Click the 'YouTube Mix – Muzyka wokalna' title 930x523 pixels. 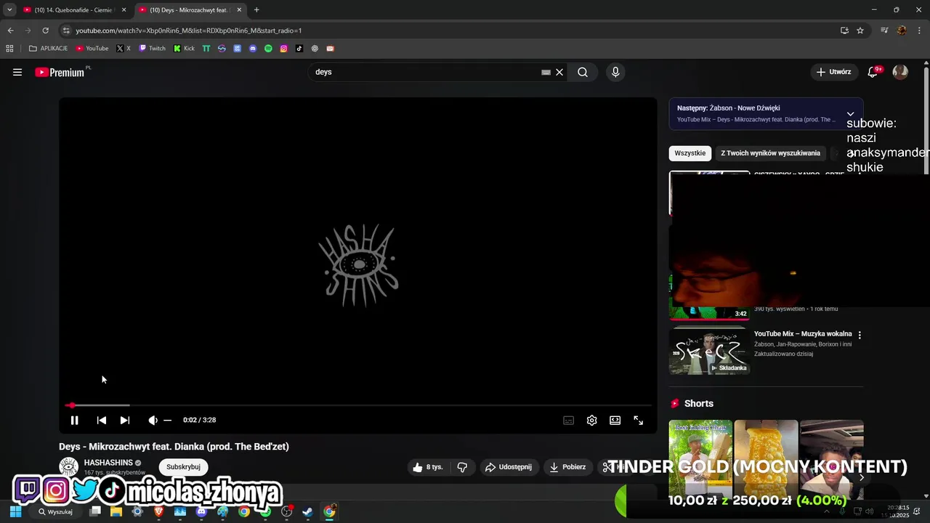tap(803, 334)
